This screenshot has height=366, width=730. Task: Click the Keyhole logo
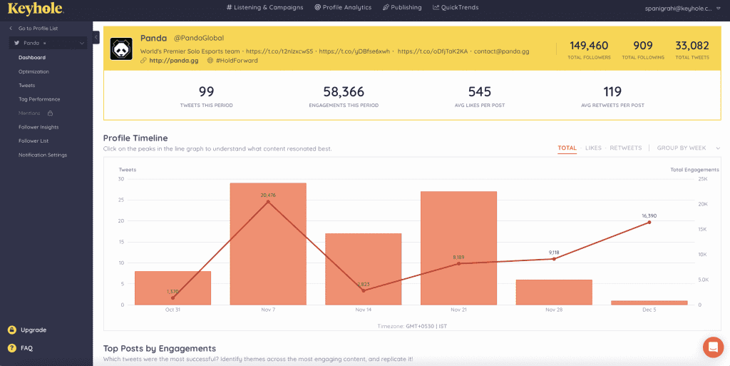(36, 8)
